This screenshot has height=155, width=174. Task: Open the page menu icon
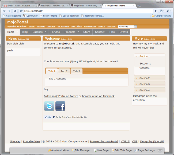(x=162, y=11)
